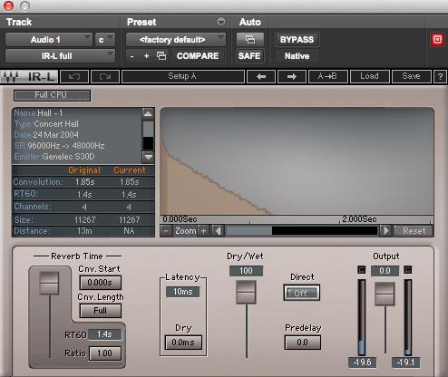
Task: Click the Emitter Genelec S30D row
Action: pos(77,157)
